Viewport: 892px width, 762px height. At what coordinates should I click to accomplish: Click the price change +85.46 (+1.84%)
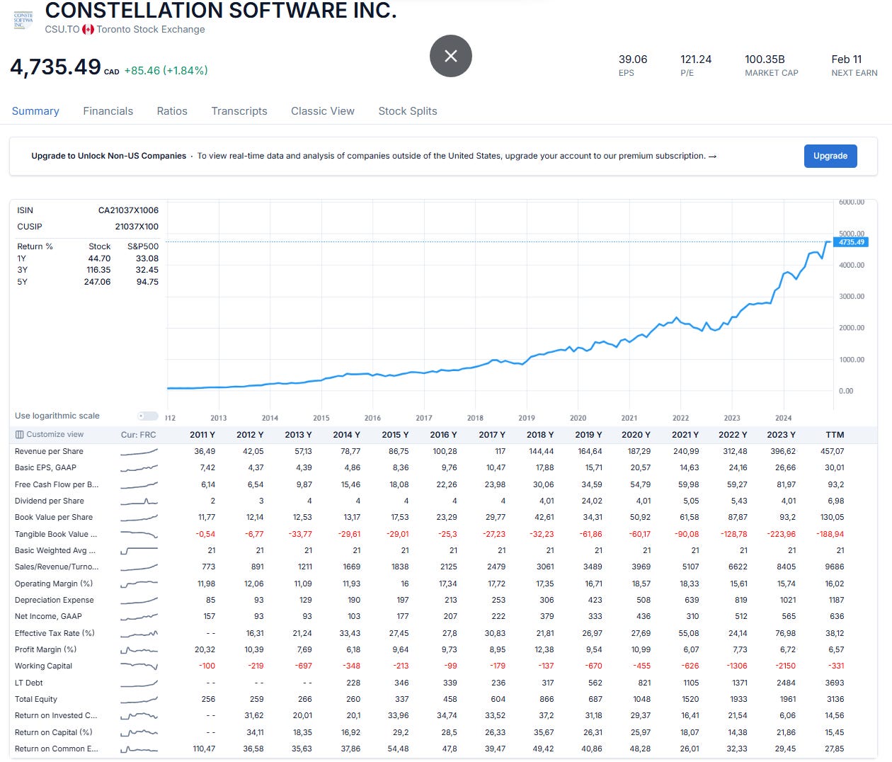pos(166,70)
